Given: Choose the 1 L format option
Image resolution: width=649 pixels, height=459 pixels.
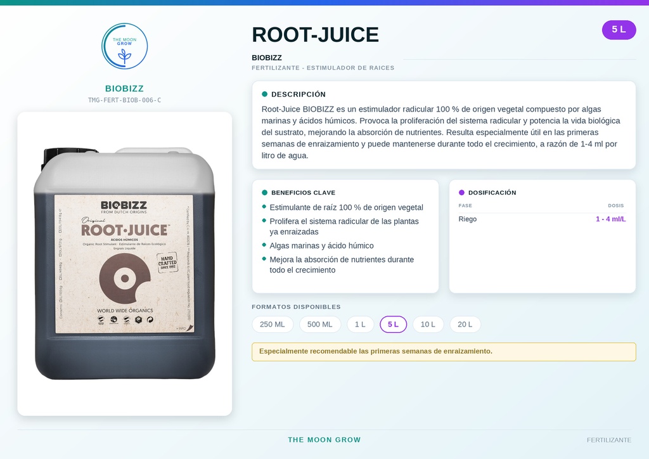Looking at the screenshot, I should tap(360, 325).
